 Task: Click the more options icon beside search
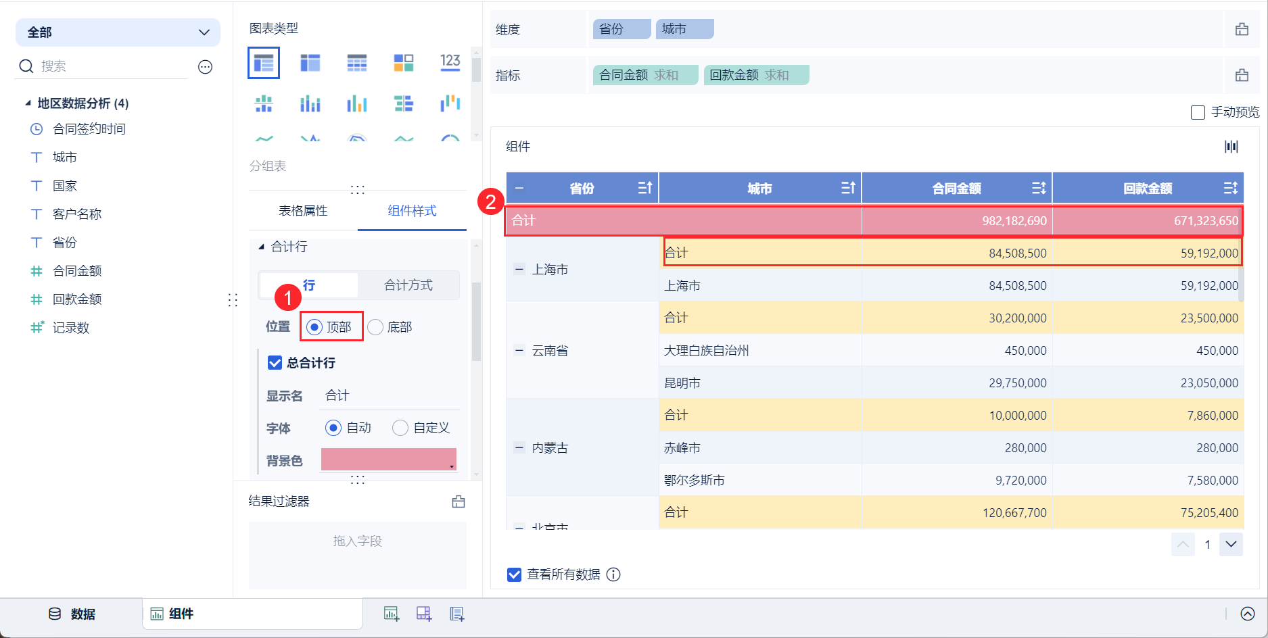tap(206, 66)
